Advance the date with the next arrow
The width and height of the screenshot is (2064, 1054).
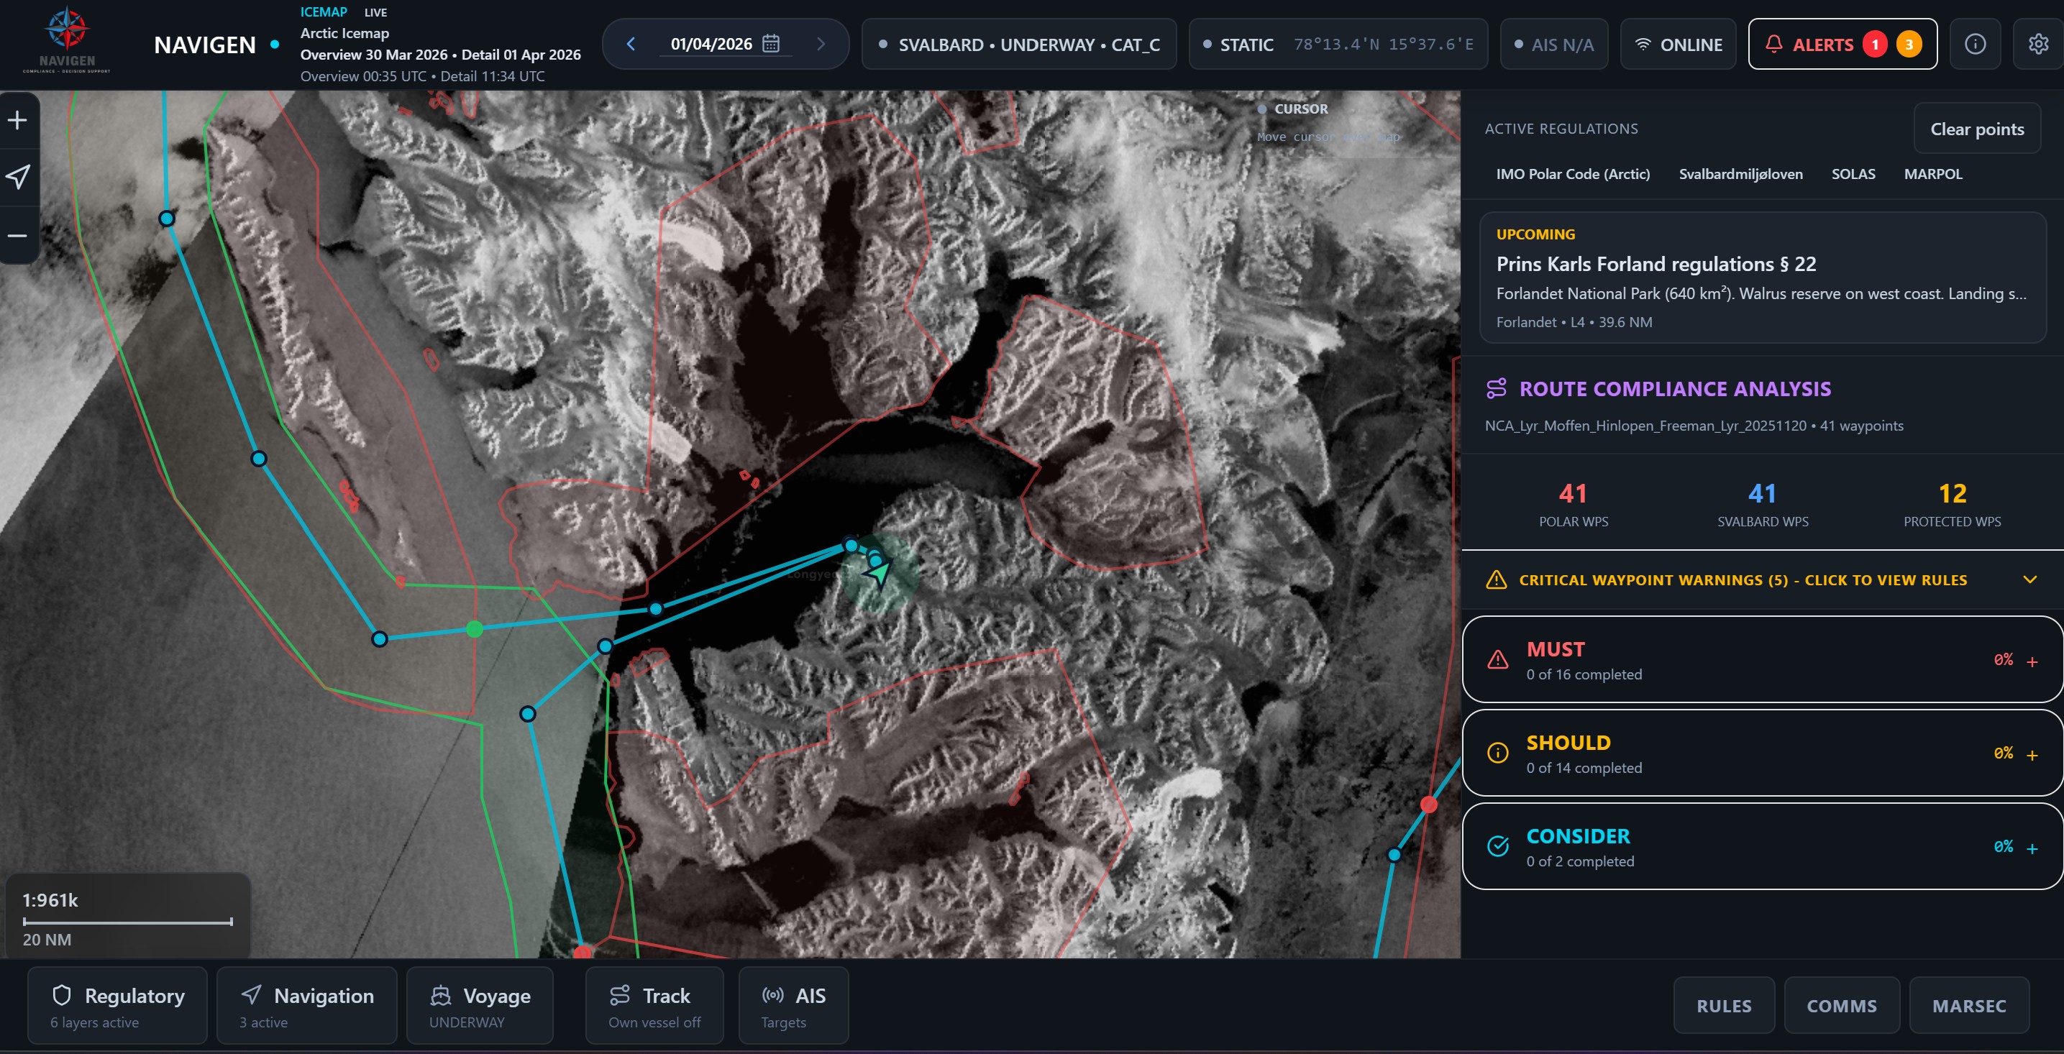tap(820, 44)
